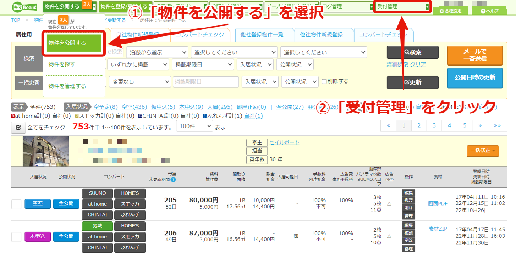Click the ふれんず 自社(1) link

253,116
